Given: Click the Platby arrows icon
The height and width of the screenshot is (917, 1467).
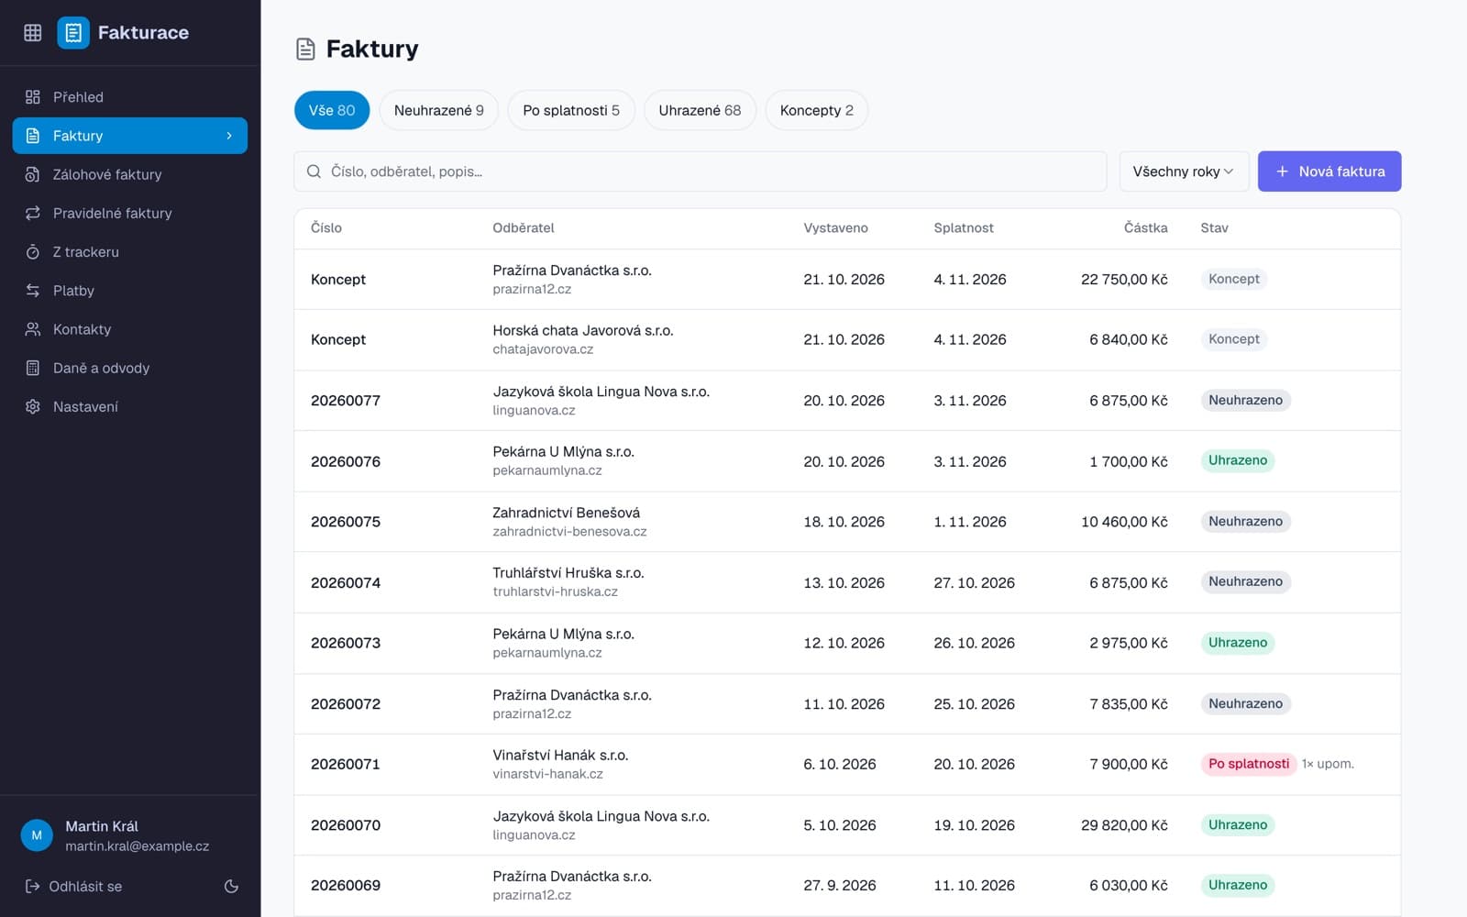Looking at the screenshot, I should [33, 291].
